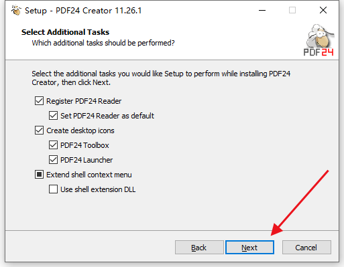Screen dimensions: 344x267
Task: Click the greyed-out maximize button
Action: point(292,10)
